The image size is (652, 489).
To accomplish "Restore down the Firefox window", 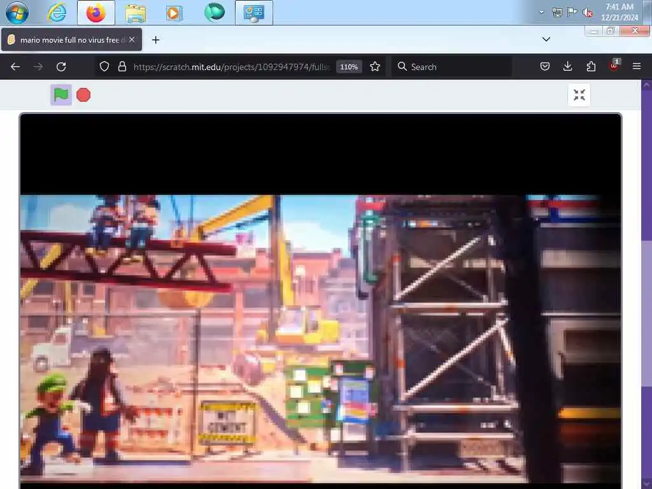I will click(611, 31).
